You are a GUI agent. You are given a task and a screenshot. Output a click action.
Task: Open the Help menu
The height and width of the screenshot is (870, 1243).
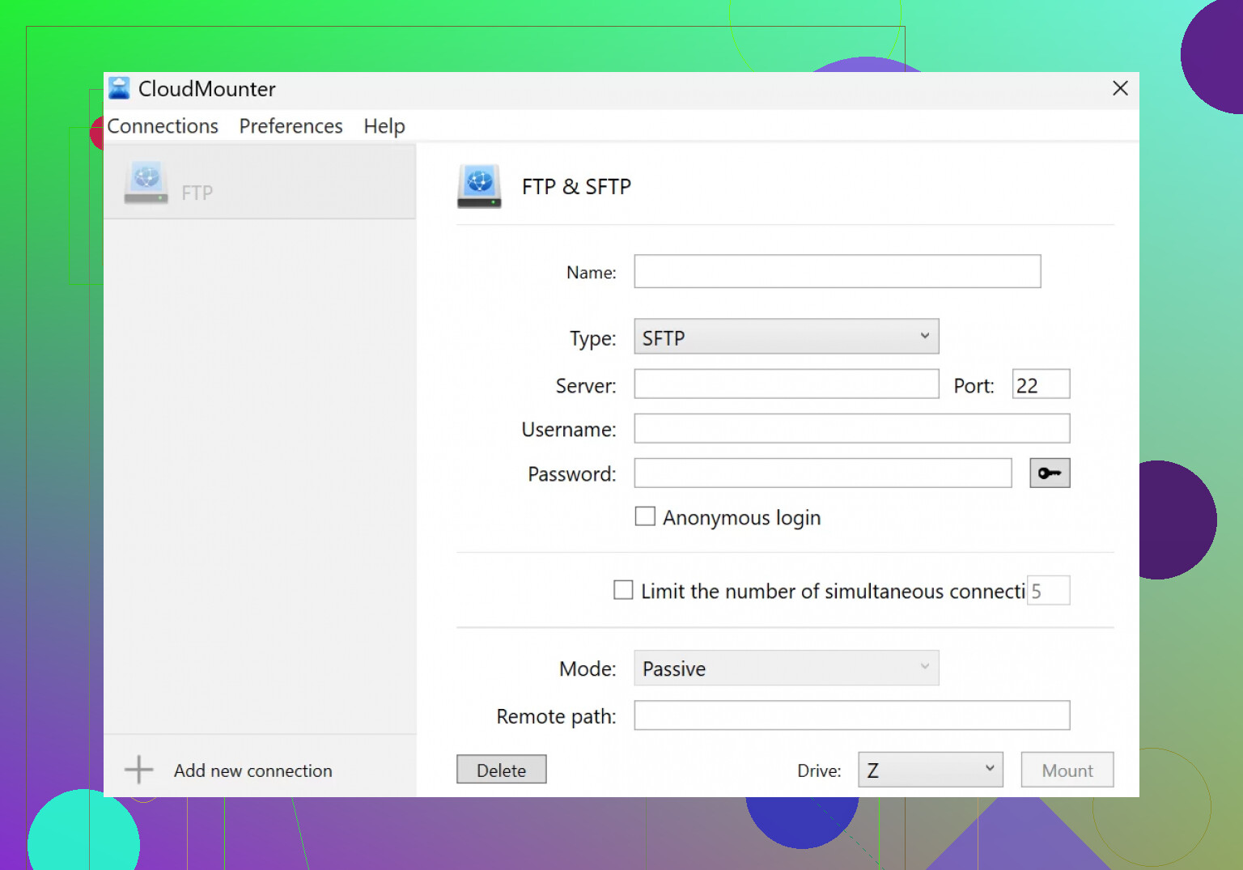point(384,126)
